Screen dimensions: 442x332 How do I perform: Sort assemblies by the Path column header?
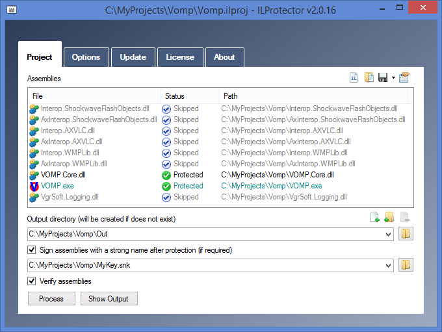313,96
